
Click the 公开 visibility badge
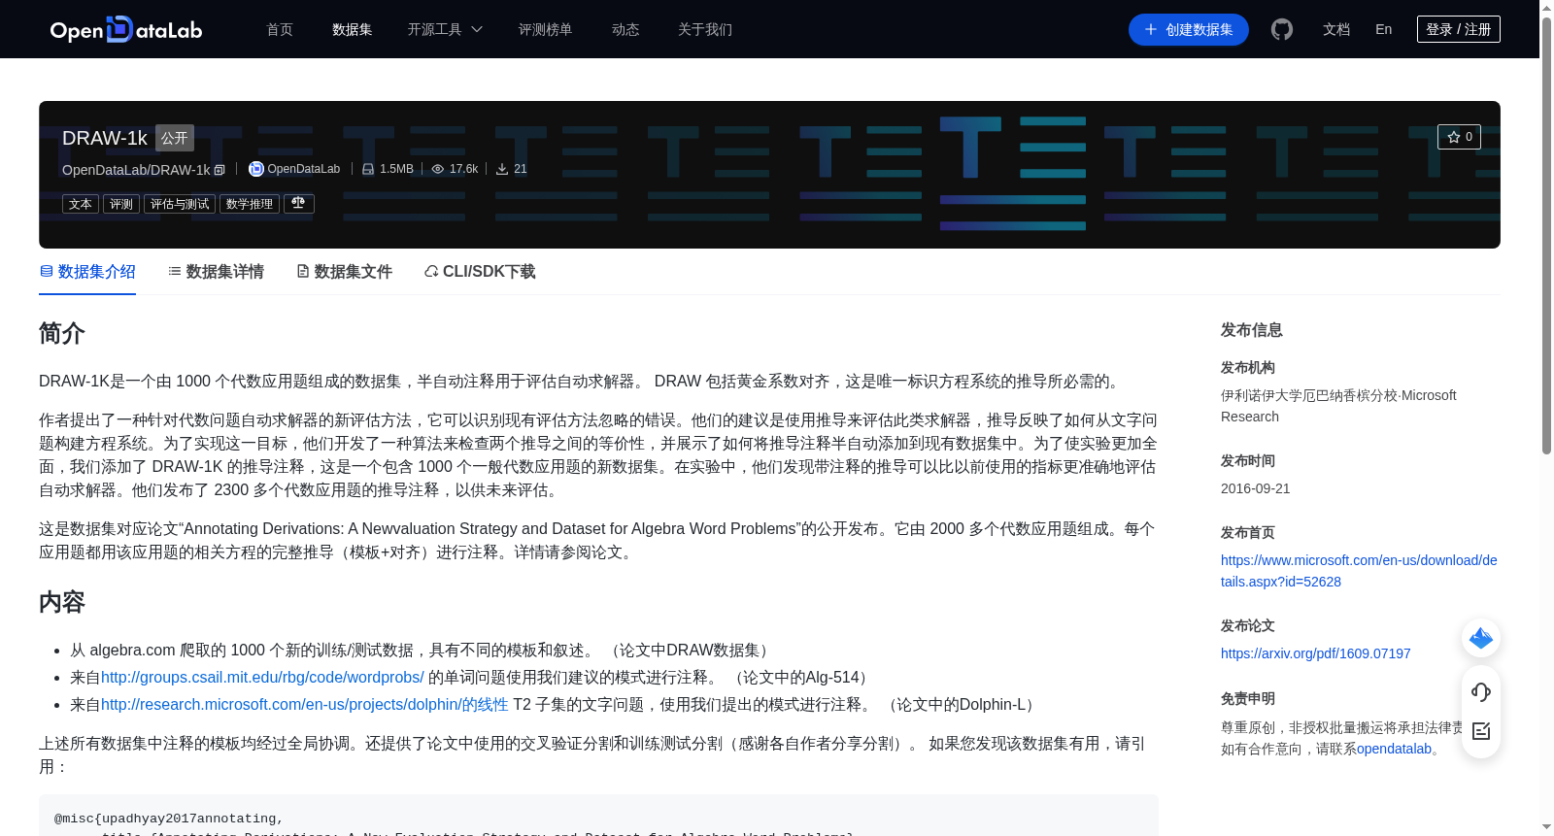[x=175, y=138]
